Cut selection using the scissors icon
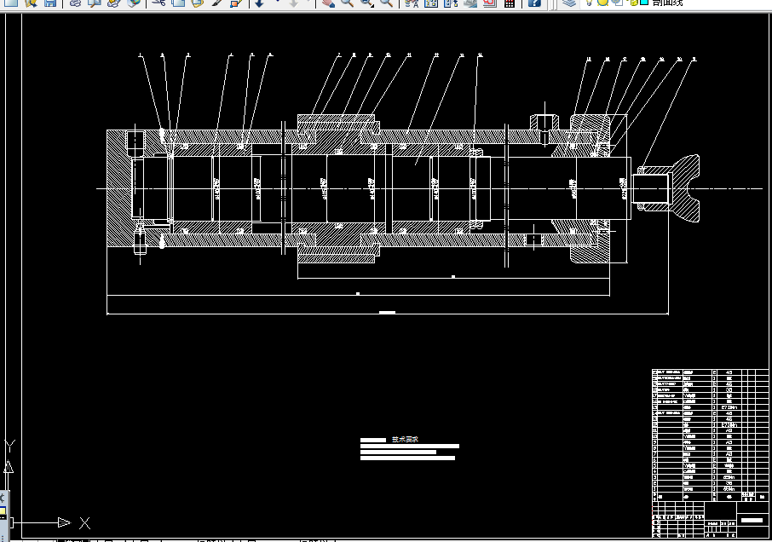 [158, 3]
